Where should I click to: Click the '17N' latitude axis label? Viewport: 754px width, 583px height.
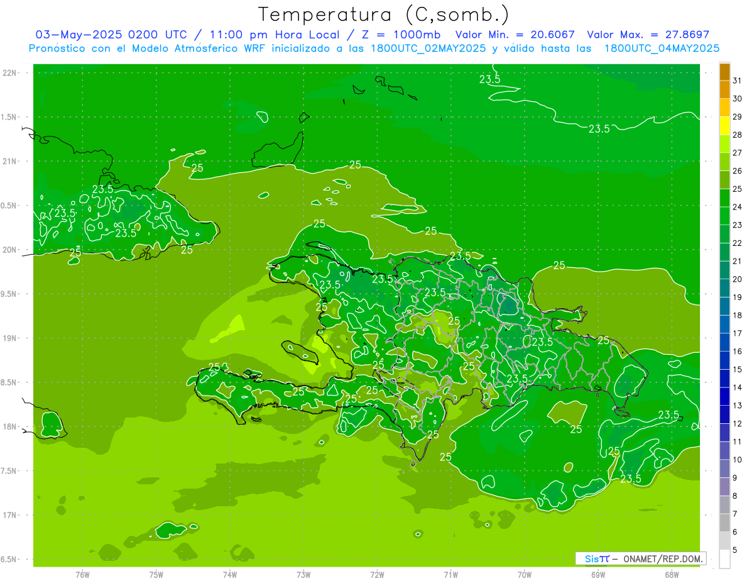click(9, 515)
